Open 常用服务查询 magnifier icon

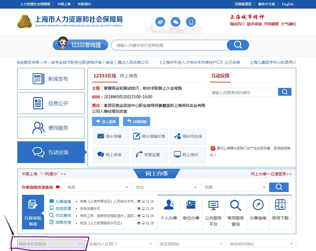[235, 206]
